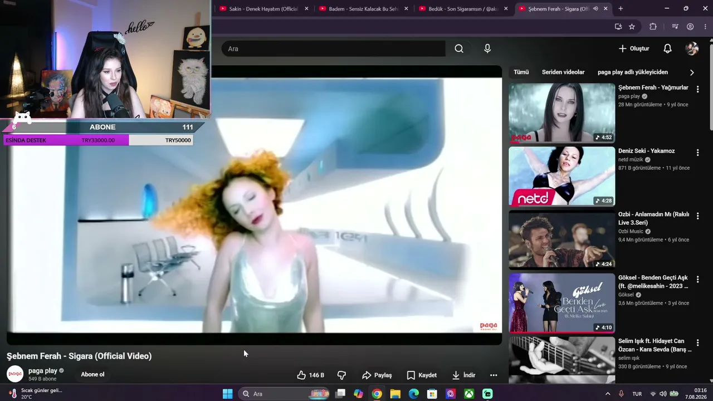Select the Tümü filter chip
The height and width of the screenshot is (401, 713).
(521, 72)
